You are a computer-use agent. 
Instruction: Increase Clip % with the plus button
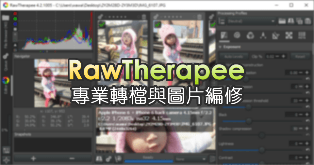283,56
